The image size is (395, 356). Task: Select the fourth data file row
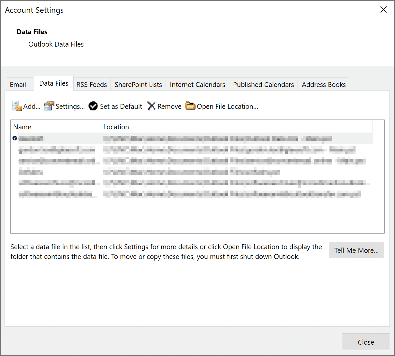pos(192,172)
